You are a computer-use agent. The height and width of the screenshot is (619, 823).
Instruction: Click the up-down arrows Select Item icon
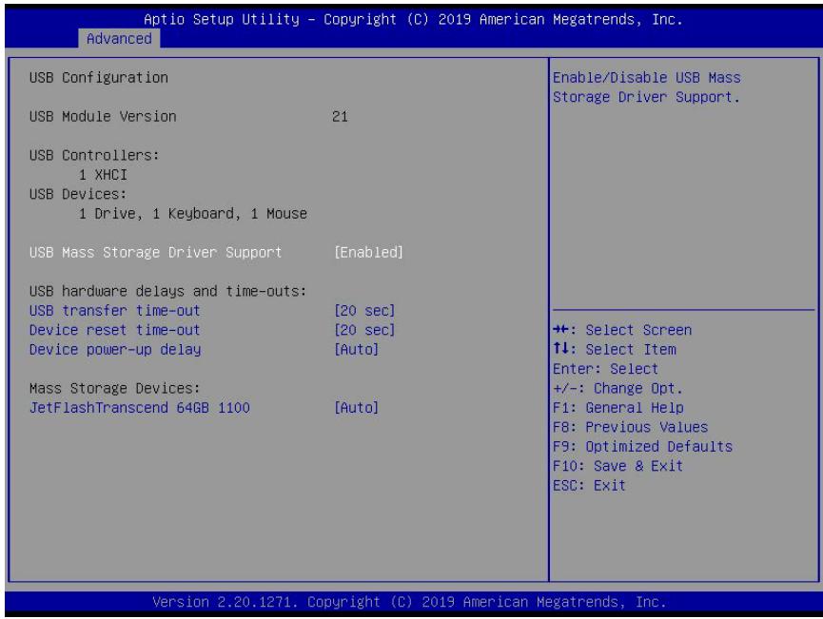click(560, 348)
